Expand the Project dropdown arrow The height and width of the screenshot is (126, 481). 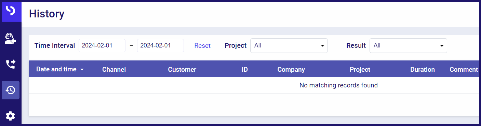[x=322, y=46]
